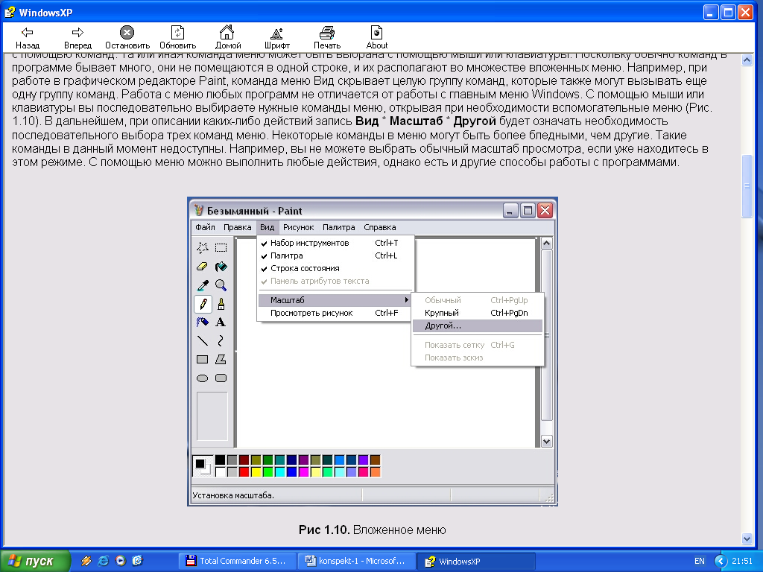Toggle Панель атрибутов текста option
This screenshot has height=572, width=763.
point(335,281)
